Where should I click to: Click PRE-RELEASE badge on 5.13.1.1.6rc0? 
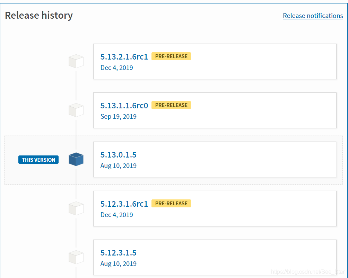[x=171, y=105]
